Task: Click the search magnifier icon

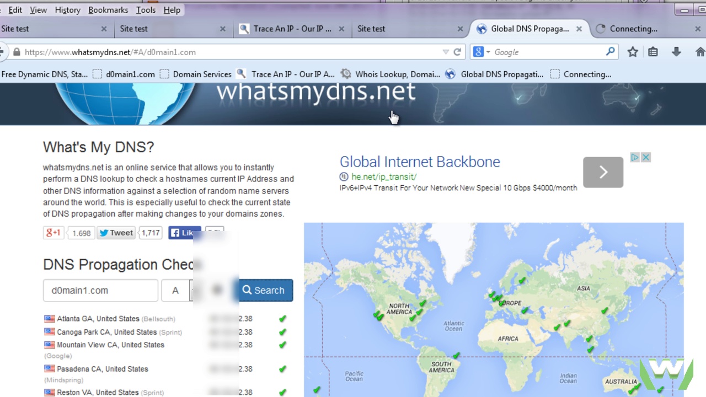Action: [x=610, y=52]
